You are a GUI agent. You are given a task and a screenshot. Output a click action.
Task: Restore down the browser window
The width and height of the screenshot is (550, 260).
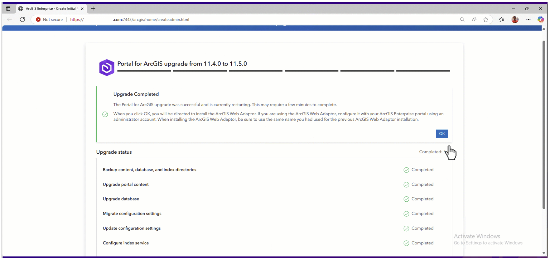(527, 8)
